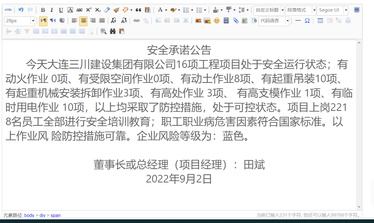
Task: Paste as plain text
Action: pos(147,10)
